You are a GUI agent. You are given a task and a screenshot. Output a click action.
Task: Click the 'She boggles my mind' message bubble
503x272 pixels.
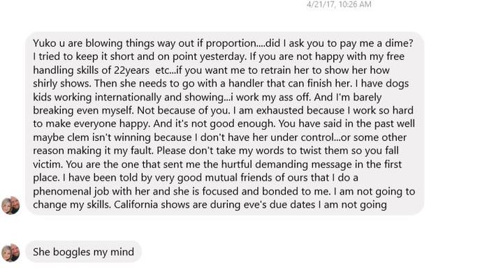[83, 252]
